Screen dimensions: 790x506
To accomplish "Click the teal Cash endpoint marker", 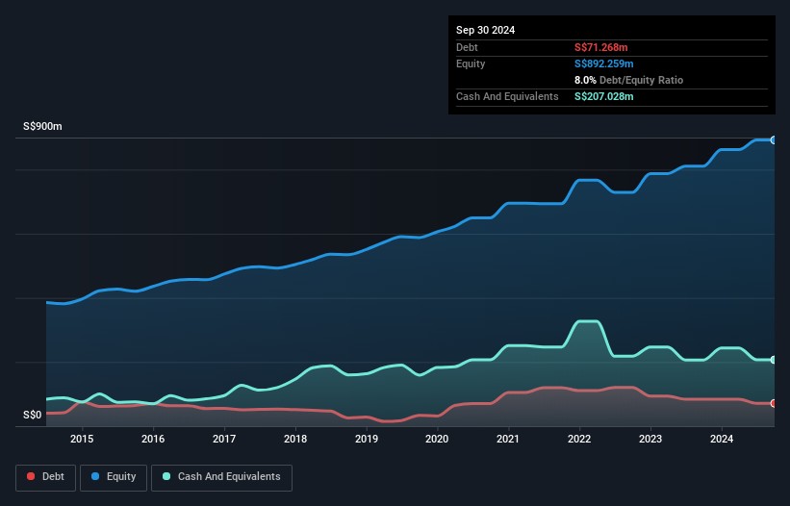I will 774,360.
